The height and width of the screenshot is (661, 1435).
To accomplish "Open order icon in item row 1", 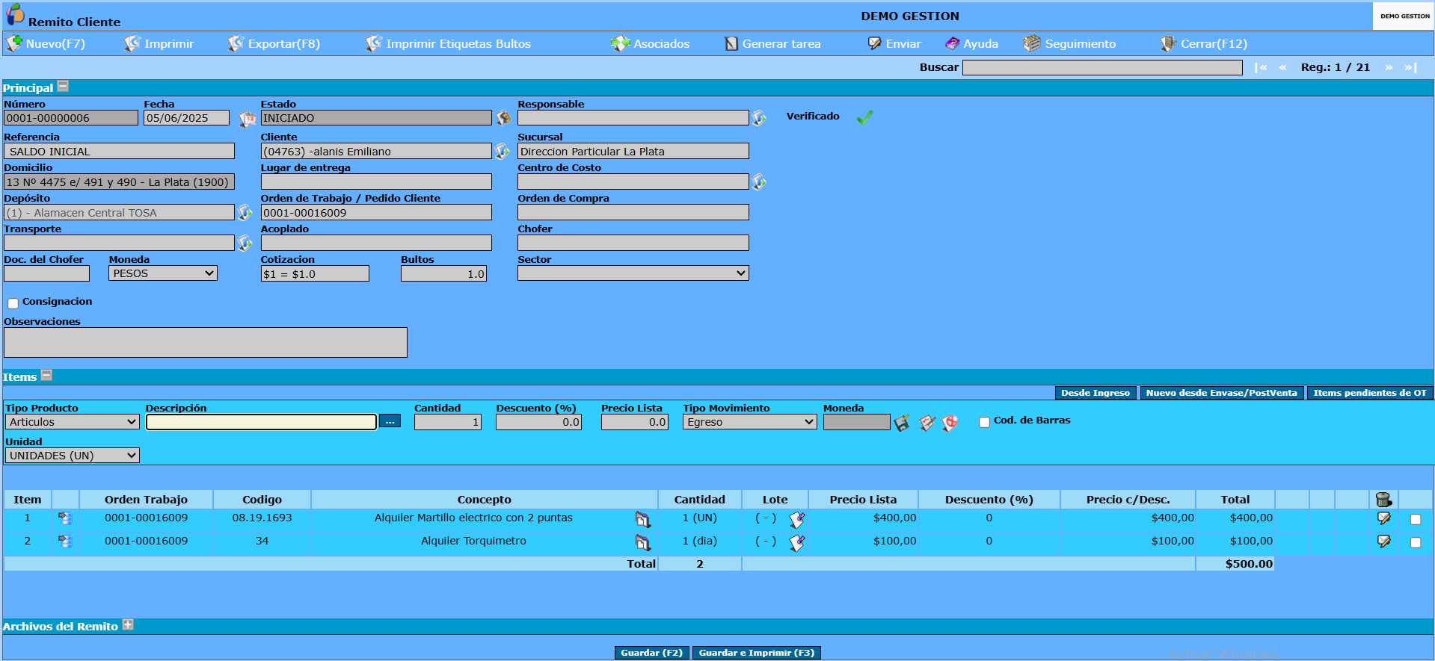I will click(x=66, y=518).
